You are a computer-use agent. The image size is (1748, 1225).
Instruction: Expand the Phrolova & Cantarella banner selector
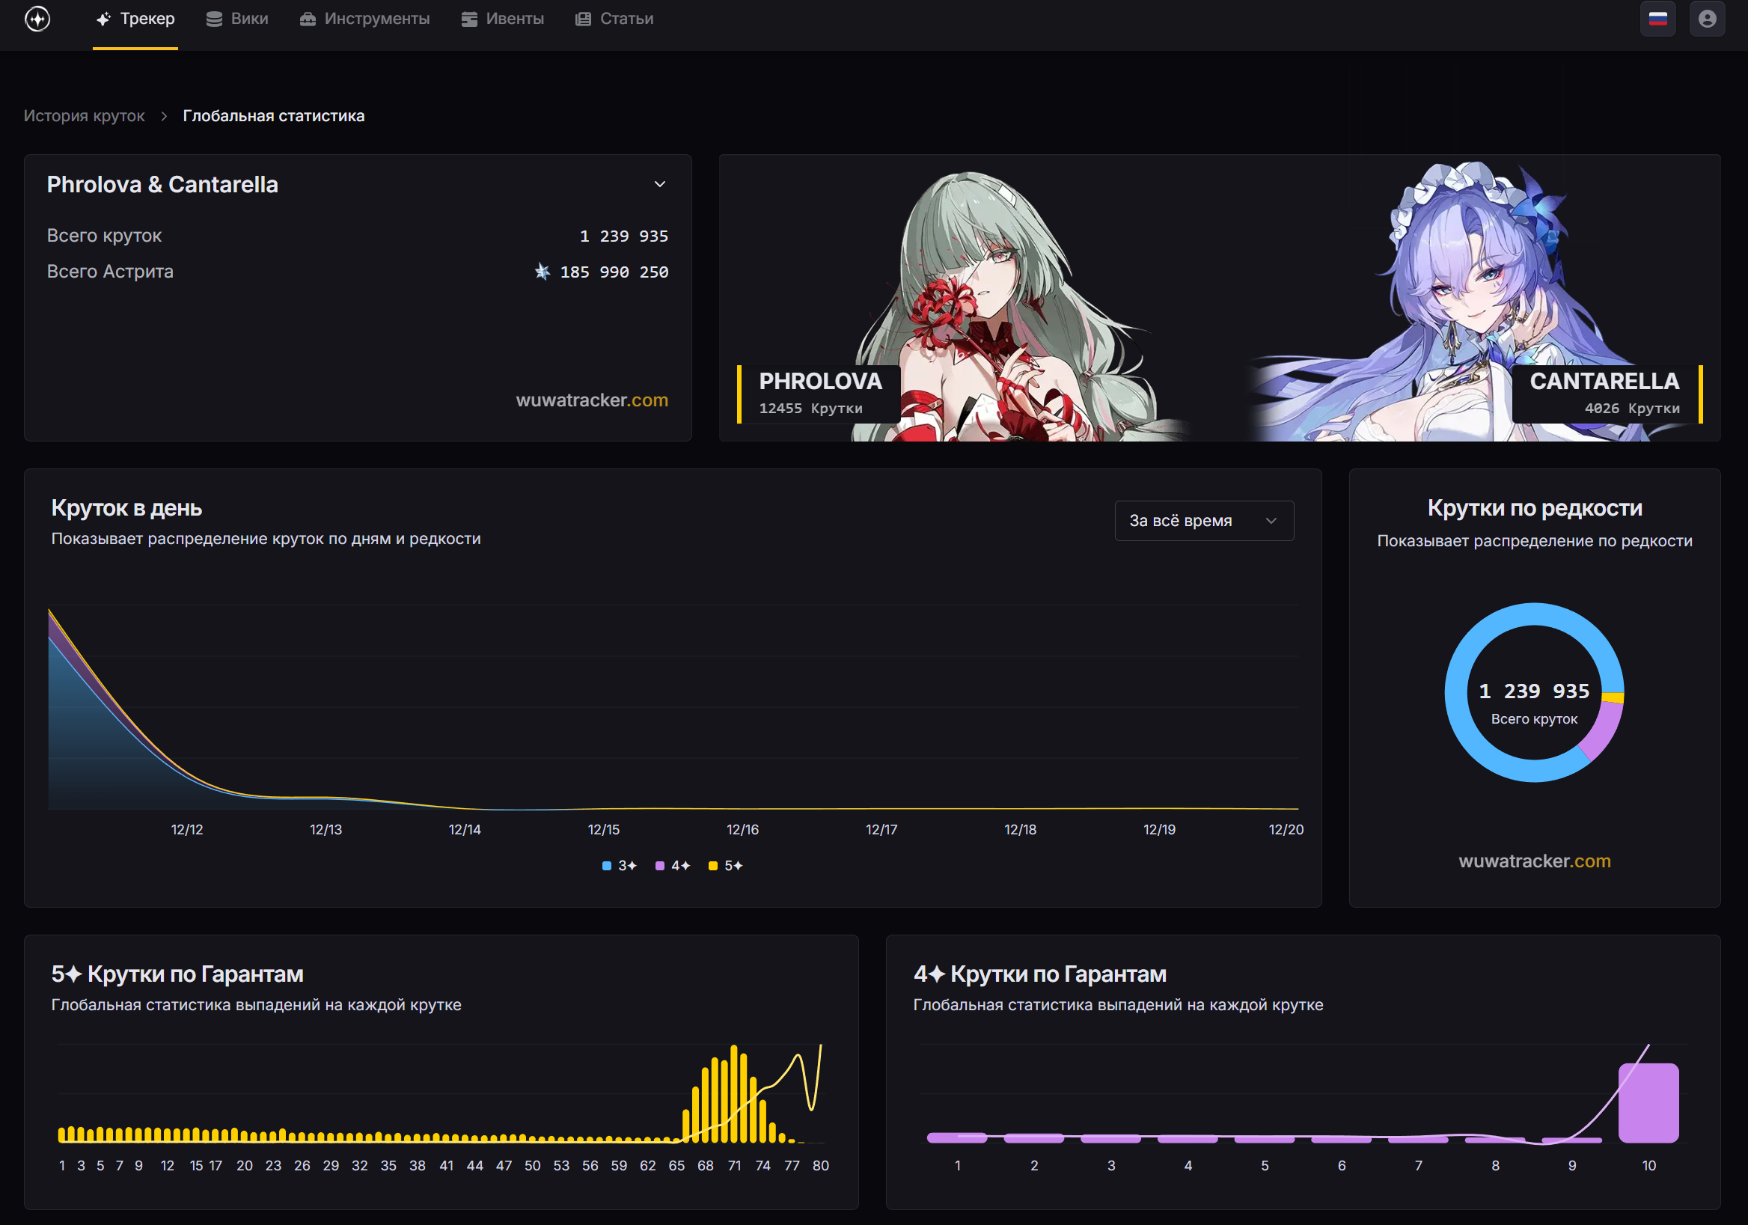point(659,184)
